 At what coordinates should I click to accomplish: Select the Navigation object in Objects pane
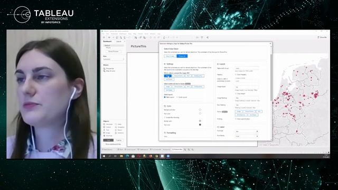tap(120, 127)
